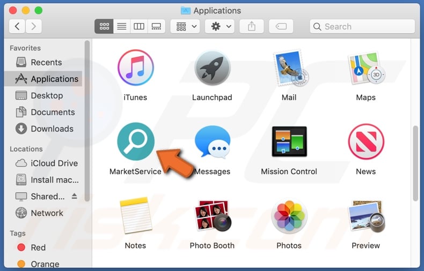
Task: Open Desktop in the sidebar
Action: [43, 95]
